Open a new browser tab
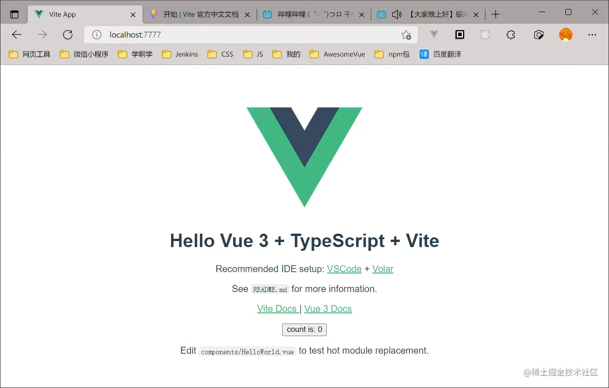The image size is (609, 388). [x=496, y=14]
